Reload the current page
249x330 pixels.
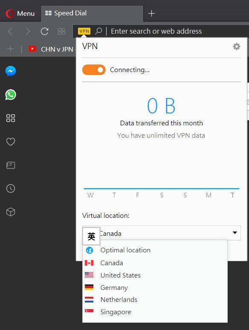(44, 32)
